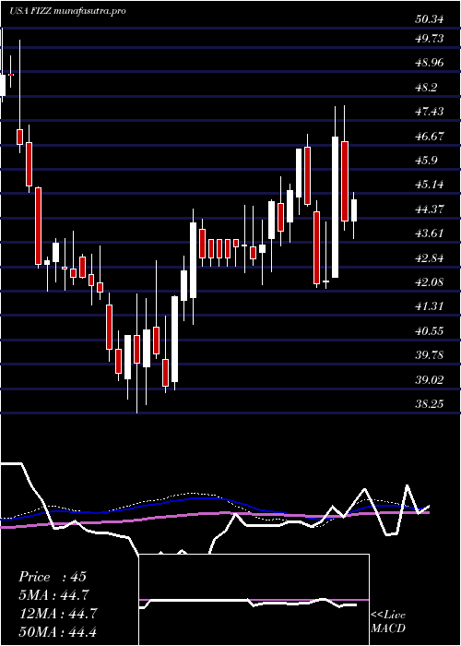Click the tallest white candle near 46.67

336,207
